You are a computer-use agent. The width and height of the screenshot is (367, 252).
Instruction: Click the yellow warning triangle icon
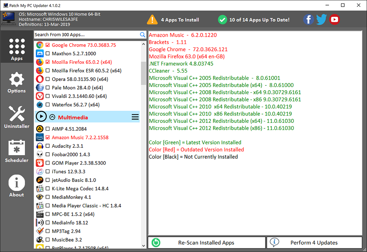tap(152, 20)
